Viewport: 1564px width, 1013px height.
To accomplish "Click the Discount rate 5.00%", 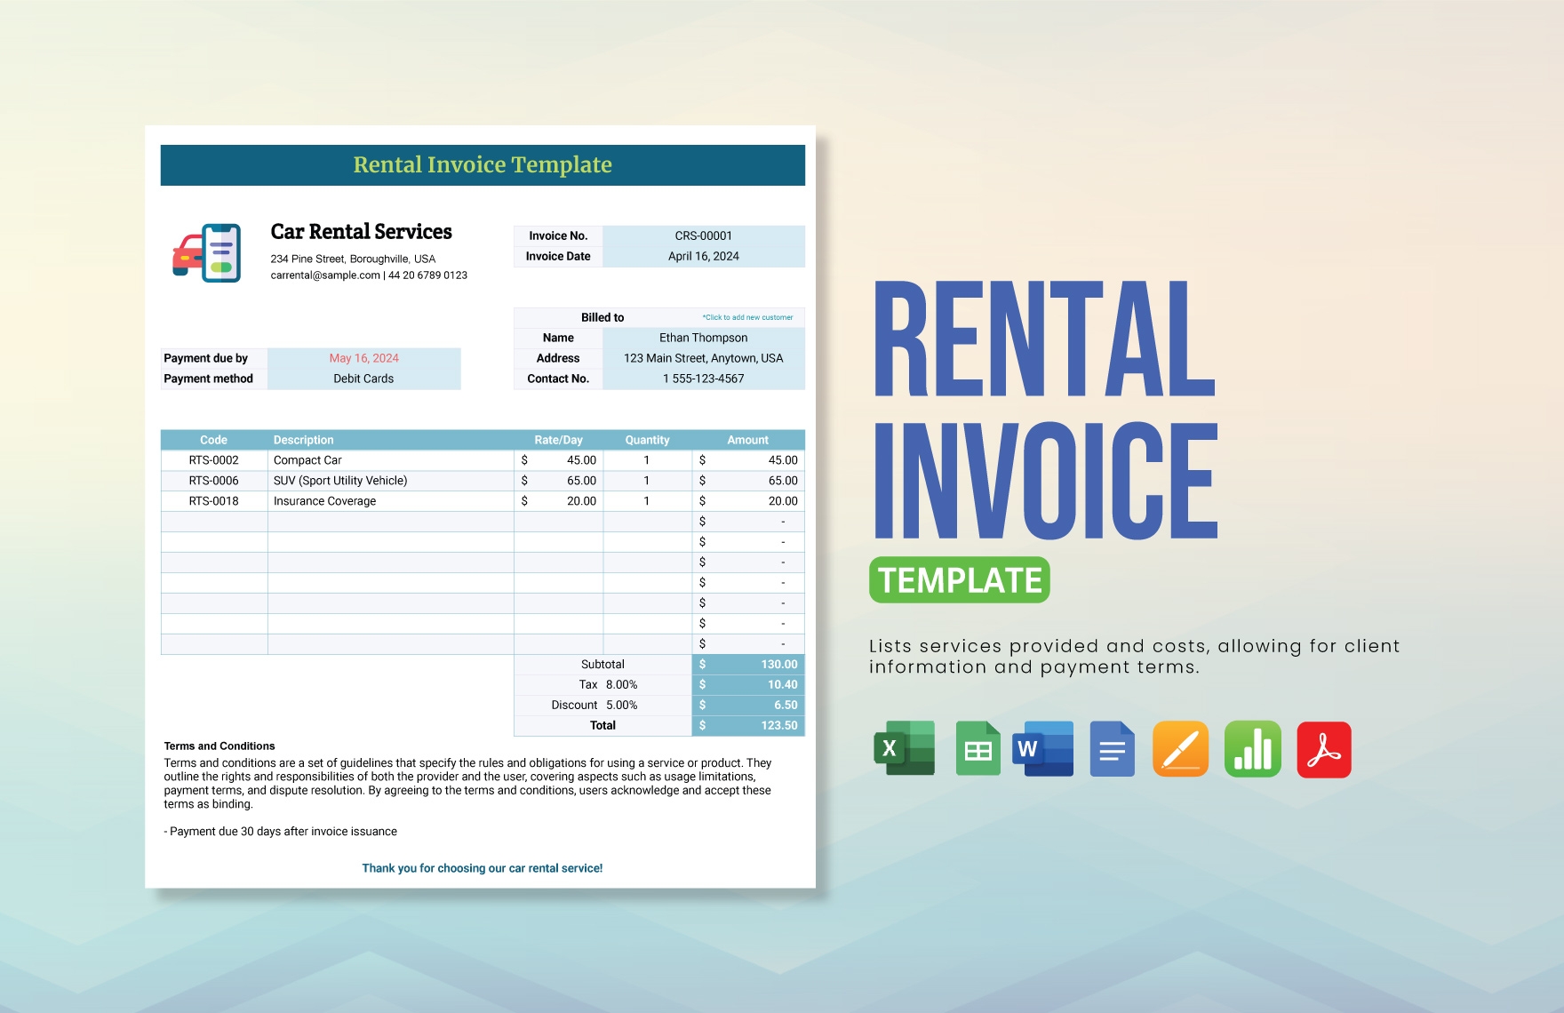I will 621,706.
